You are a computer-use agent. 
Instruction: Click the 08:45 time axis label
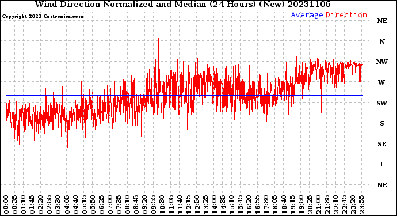[x=136, y=204]
